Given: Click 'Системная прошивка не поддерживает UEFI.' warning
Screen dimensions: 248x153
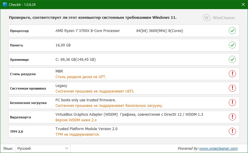Looking at the screenshot, I should (x=95, y=91).
